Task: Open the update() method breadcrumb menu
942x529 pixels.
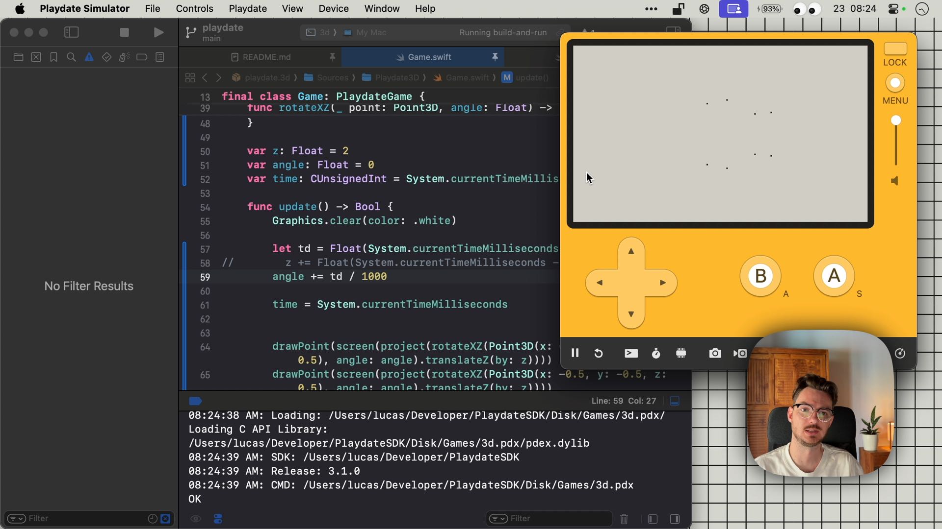Action: [525, 78]
